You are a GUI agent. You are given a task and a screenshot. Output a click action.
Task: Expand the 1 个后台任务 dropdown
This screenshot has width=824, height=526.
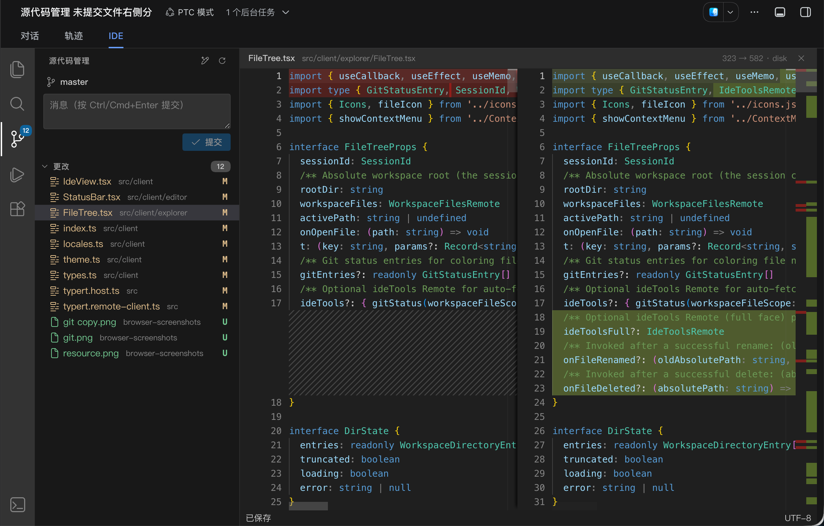(x=258, y=12)
